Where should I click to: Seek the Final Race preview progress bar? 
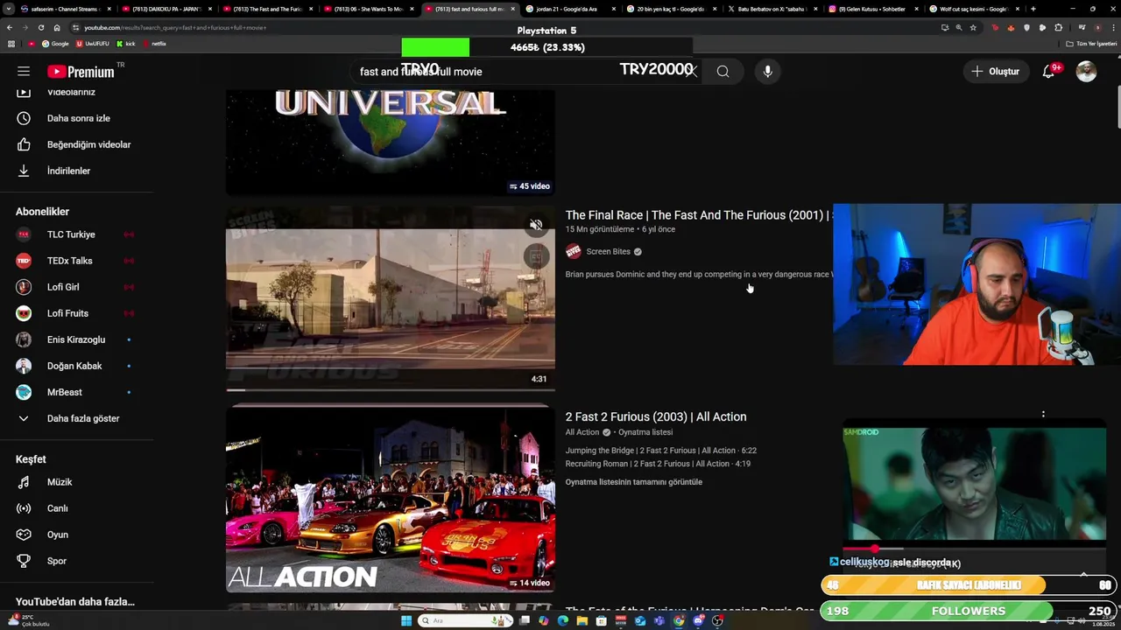pyautogui.click(x=390, y=389)
